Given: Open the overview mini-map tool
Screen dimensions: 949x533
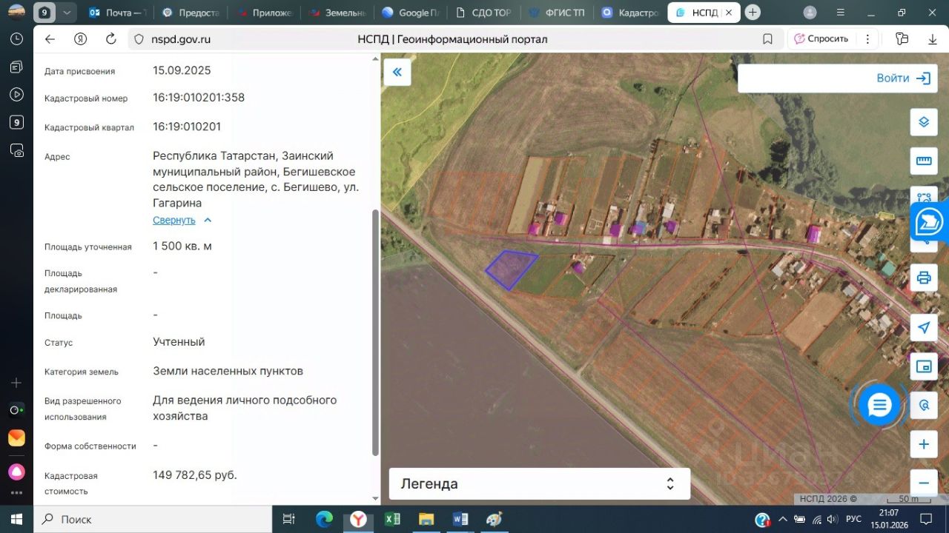Looking at the screenshot, I should (924, 366).
